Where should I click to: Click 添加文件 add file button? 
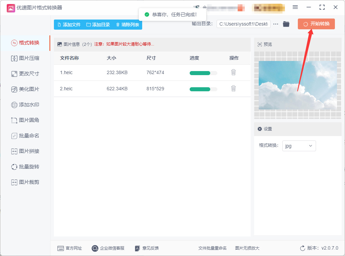69,25
